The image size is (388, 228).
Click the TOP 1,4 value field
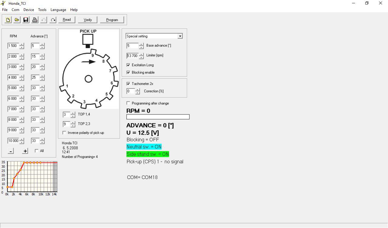[x=66, y=115]
